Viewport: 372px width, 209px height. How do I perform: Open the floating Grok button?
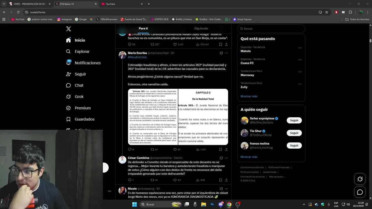(360, 179)
